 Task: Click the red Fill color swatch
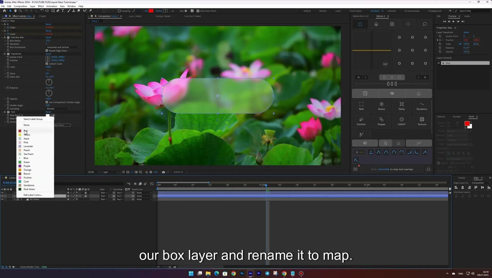(151, 11)
